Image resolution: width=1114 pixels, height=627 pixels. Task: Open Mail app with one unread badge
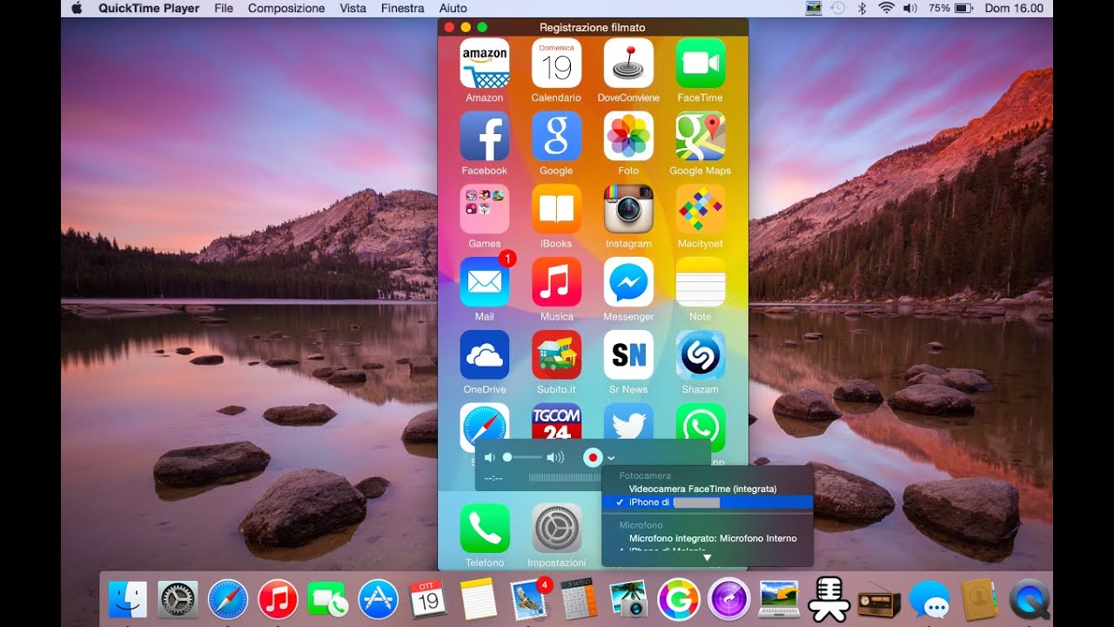(x=485, y=282)
